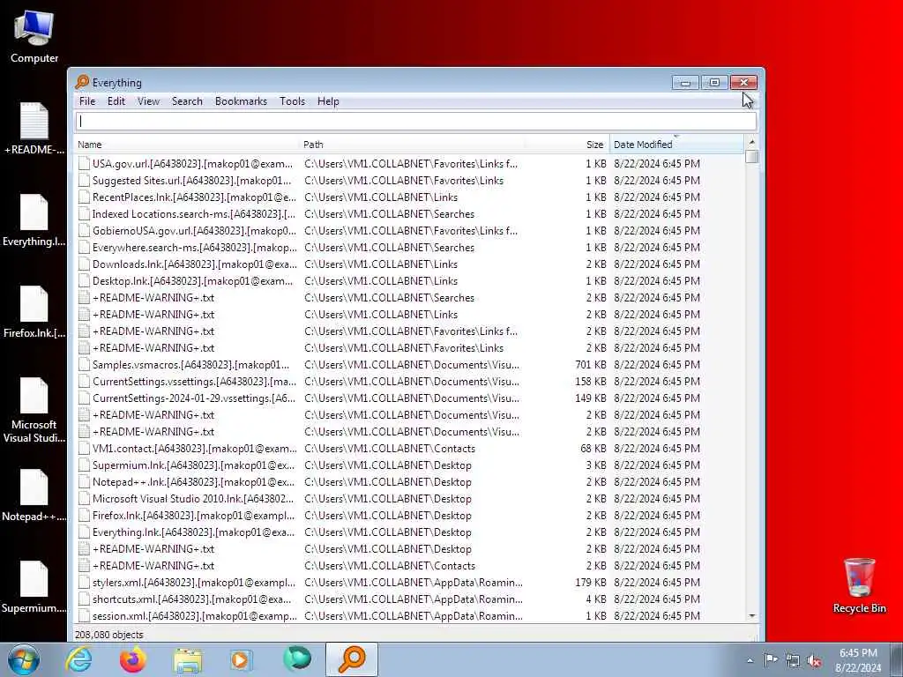Sort by the Size column header

567,145
